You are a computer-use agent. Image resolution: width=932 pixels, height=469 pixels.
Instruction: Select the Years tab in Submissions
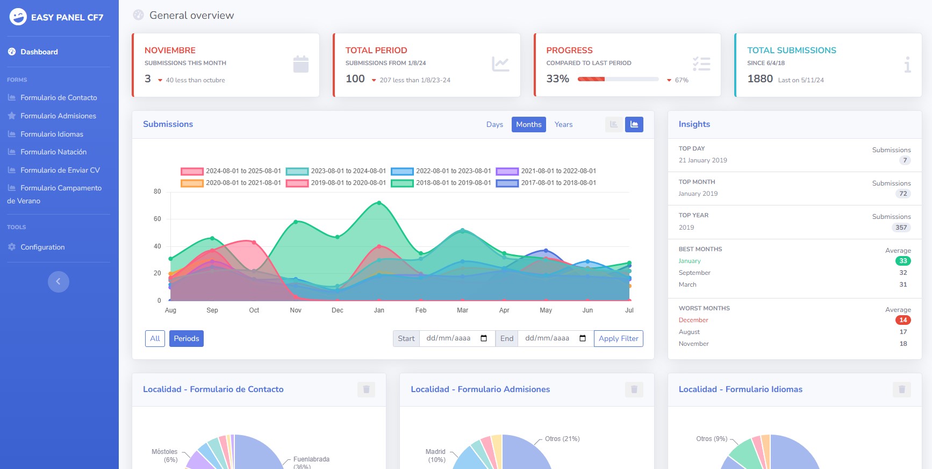pyautogui.click(x=563, y=124)
